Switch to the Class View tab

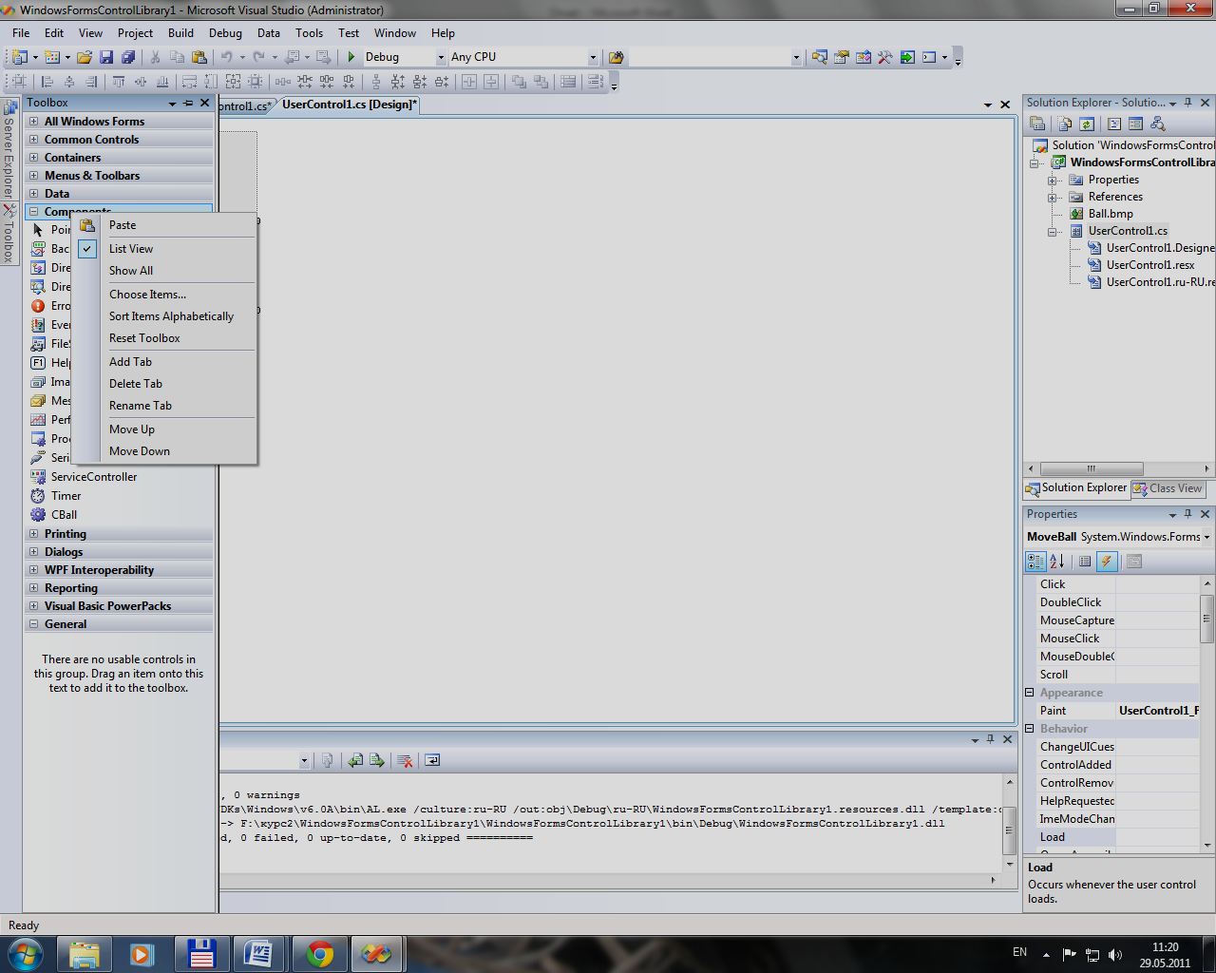pos(1168,488)
